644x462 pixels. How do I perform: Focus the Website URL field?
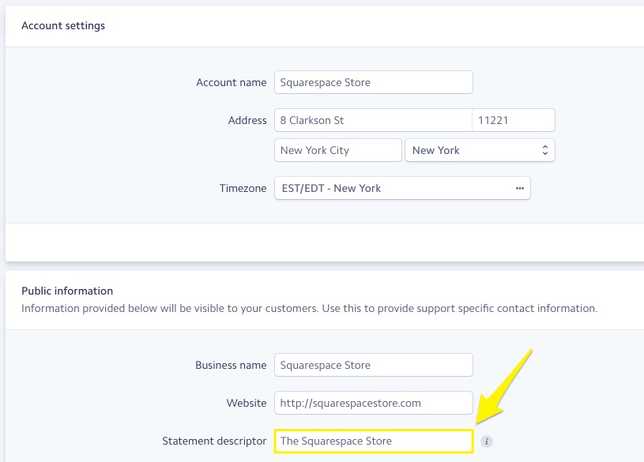[x=373, y=403]
